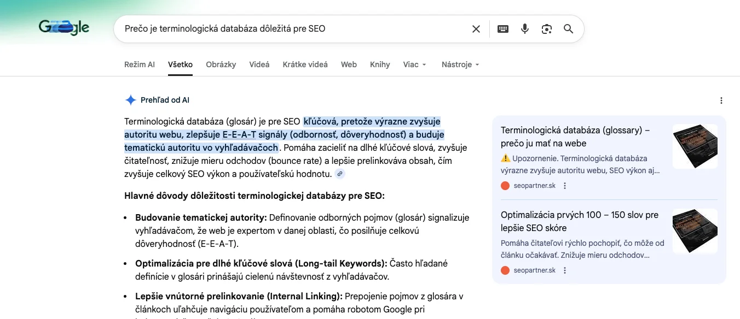Click thumbnail of the first source card
This screenshot has width=740, height=319.
(695, 146)
